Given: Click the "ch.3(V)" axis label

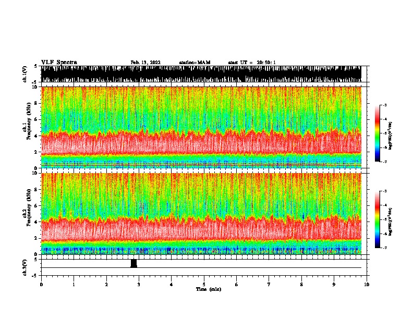Looking at the screenshot, I should click(25, 267).
